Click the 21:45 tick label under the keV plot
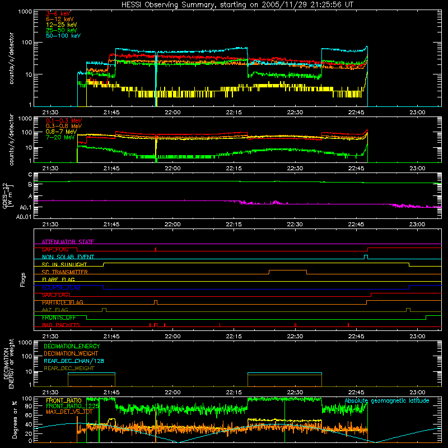This screenshot has width=448, height=448. (x=111, y=113)
